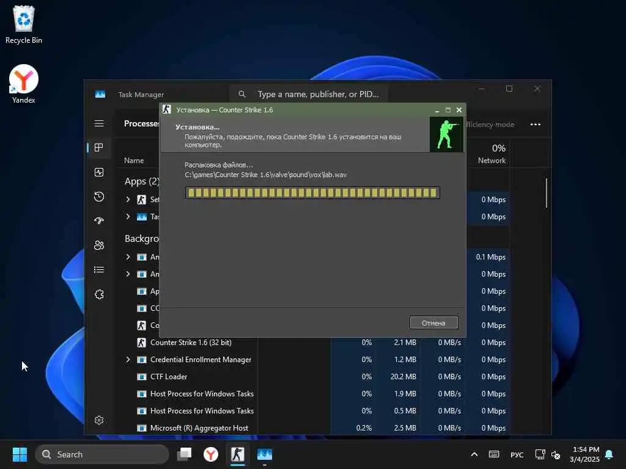Screen dimensions: 626x469
Task: Show hidden system tray icons
Action: 474,454
